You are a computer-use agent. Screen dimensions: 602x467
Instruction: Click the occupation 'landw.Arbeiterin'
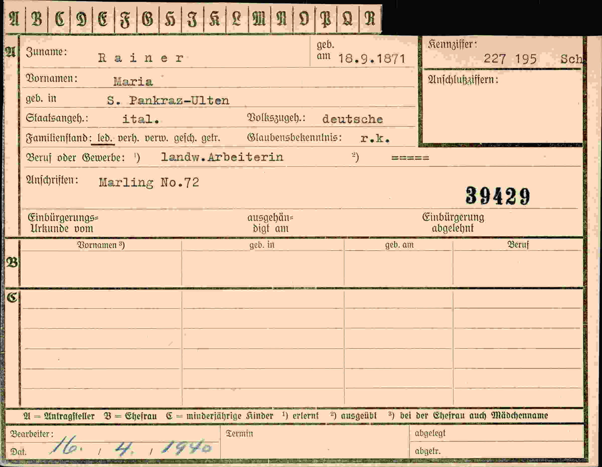(222, 157)
